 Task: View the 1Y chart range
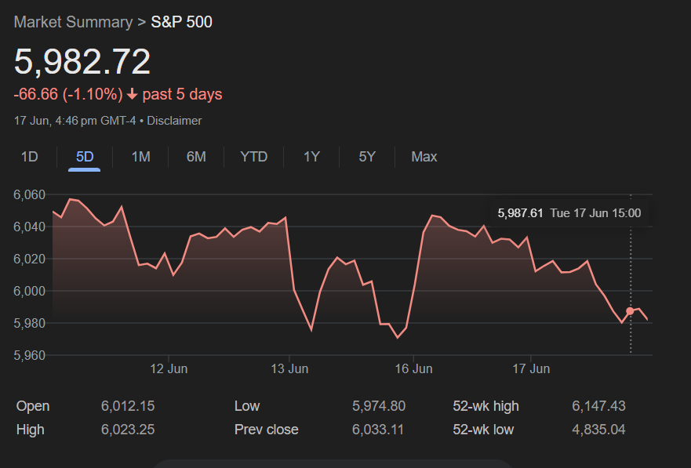coord(311,157)
